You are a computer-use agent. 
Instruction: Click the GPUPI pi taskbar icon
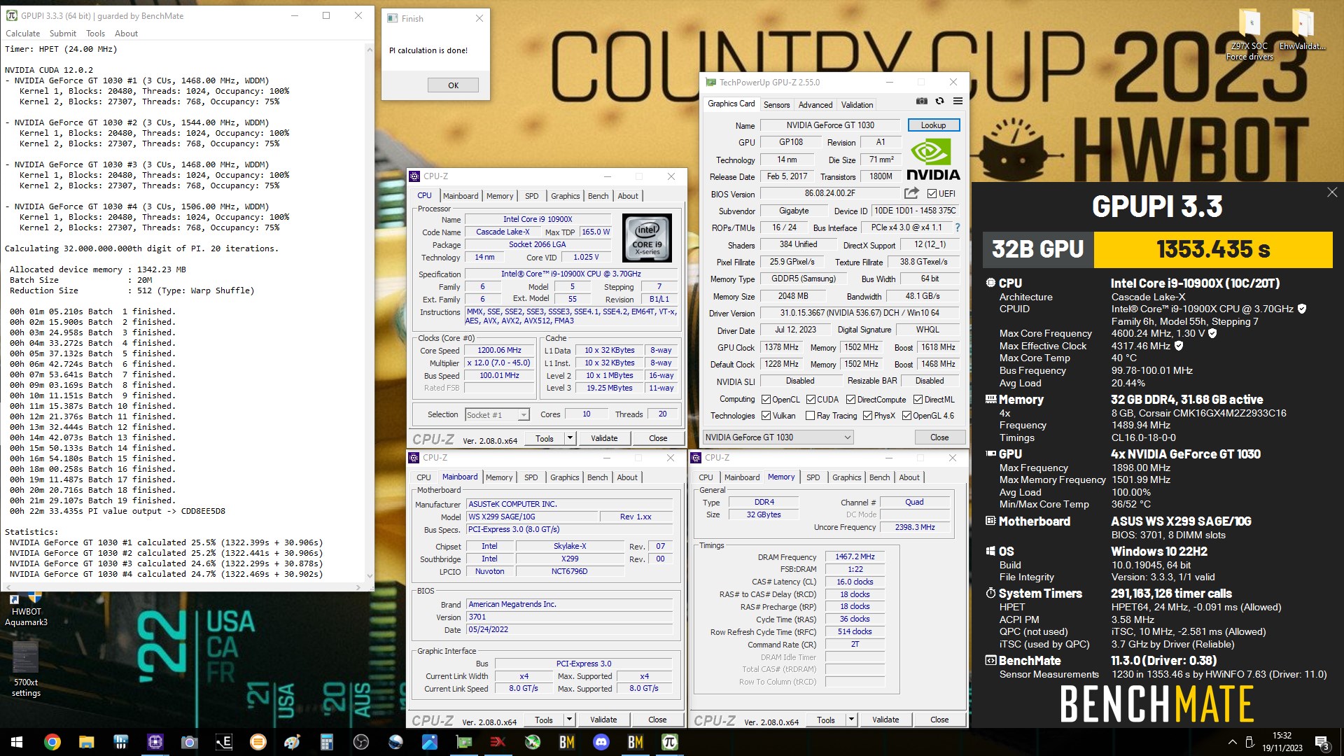point(669,742)
